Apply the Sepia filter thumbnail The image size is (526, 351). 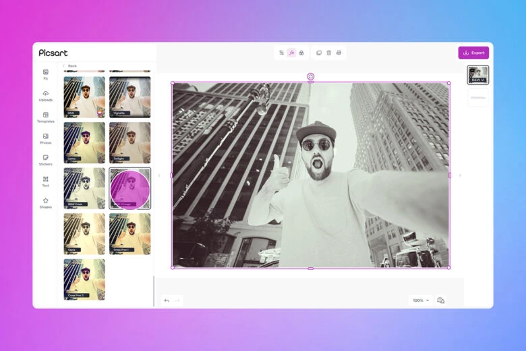point(84,234)
